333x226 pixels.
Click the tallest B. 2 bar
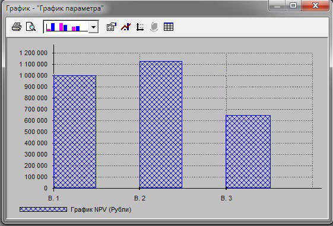[161, 125]
